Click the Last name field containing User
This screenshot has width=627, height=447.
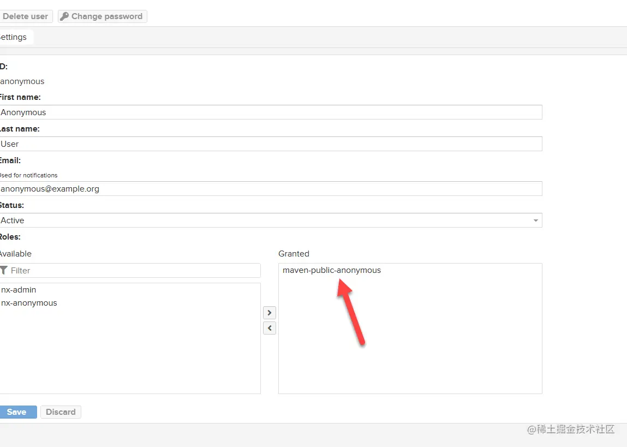point(271,144)
